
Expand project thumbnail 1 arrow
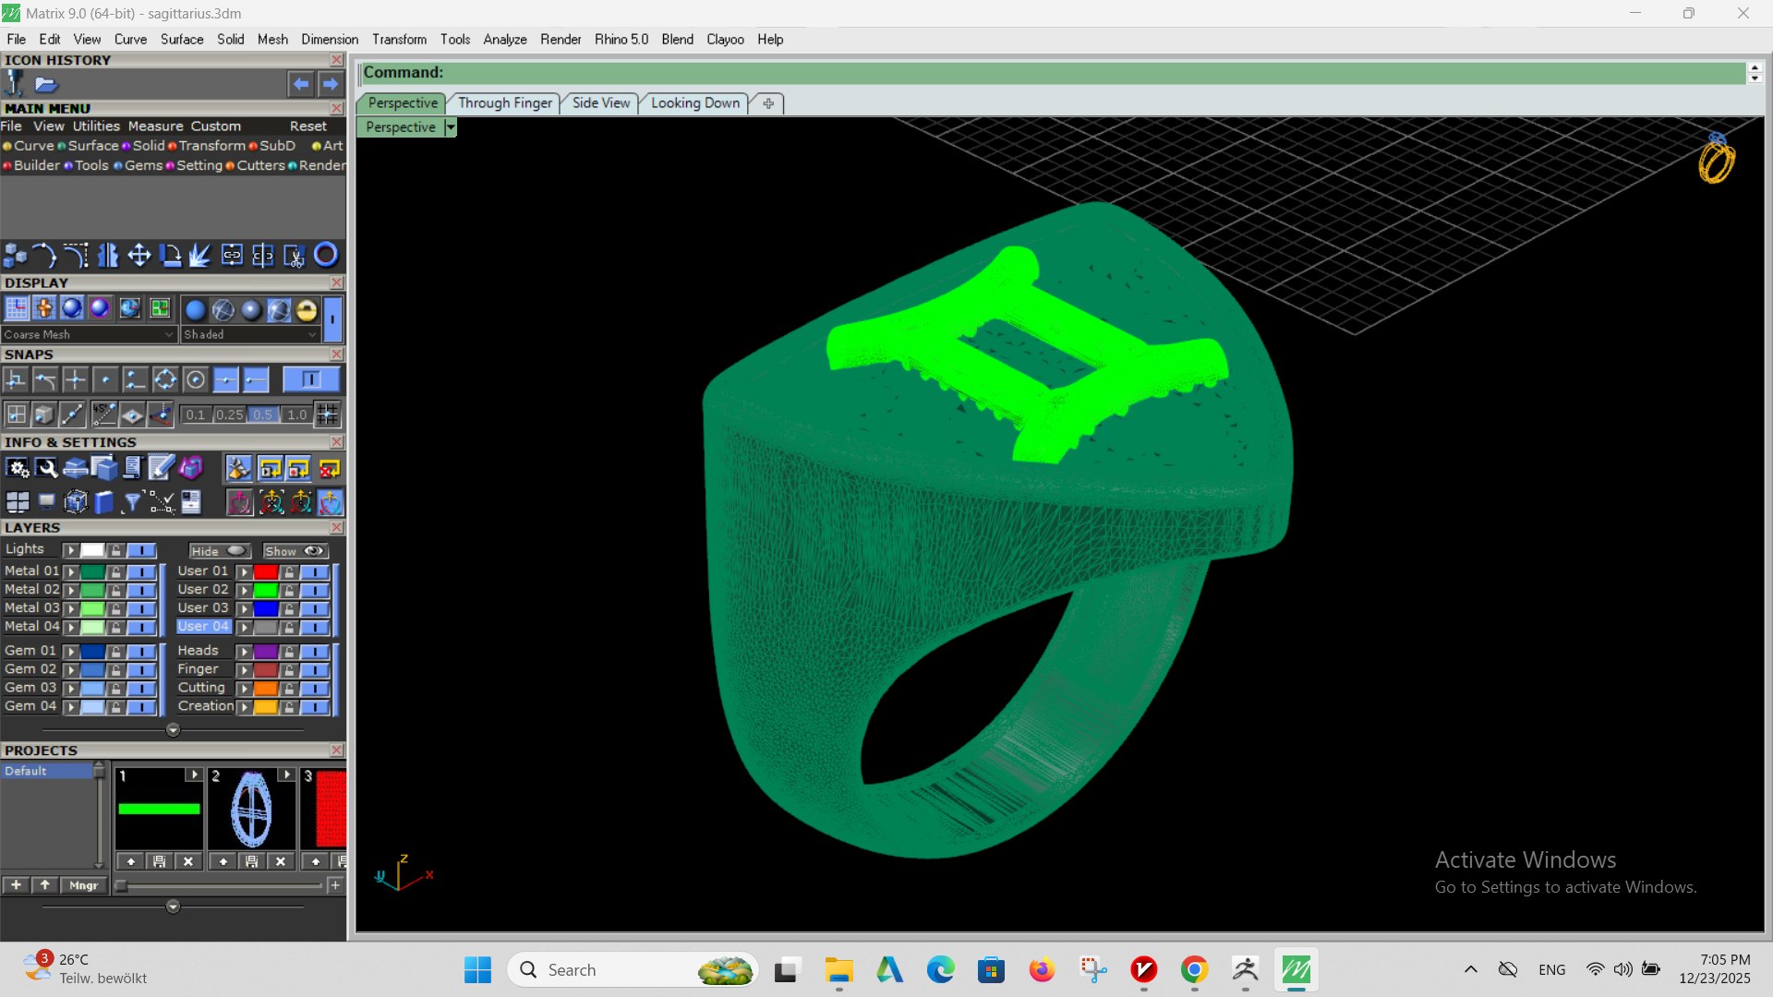coord(193,775)
